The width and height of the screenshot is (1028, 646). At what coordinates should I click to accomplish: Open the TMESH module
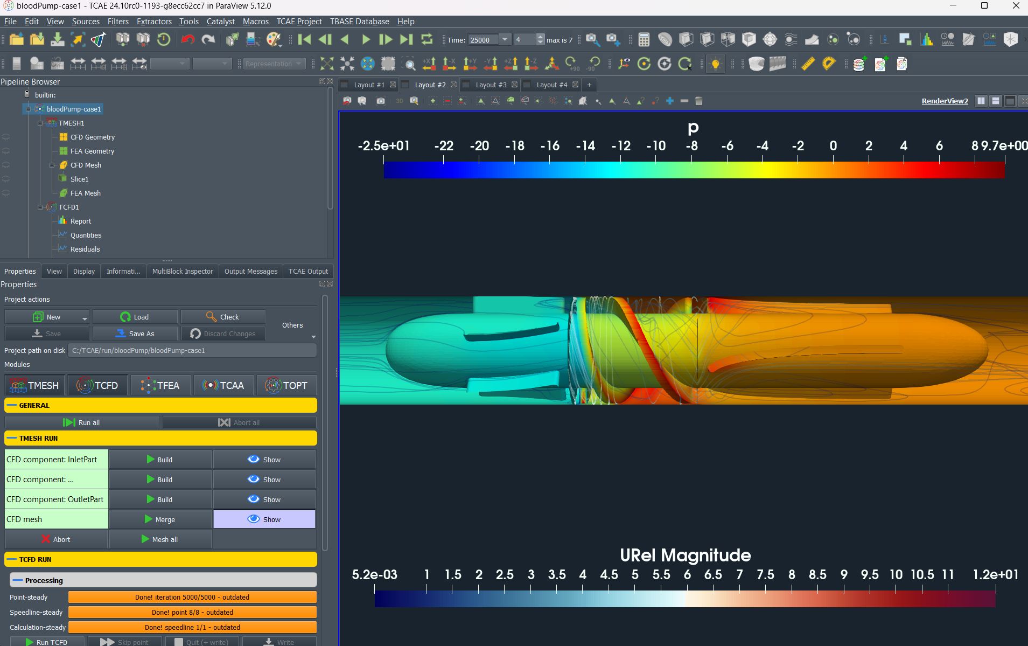35,385
